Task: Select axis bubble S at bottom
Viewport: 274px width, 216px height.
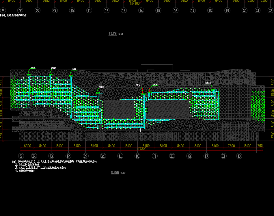Action: pos(20,156)
